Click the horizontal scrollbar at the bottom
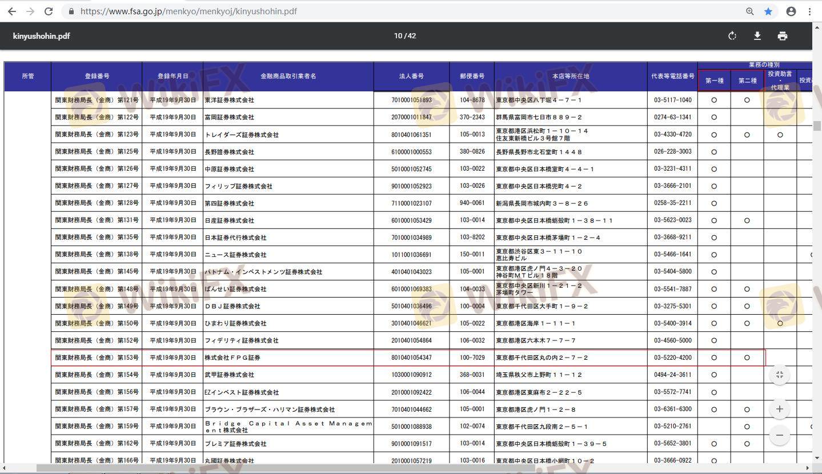This screenshot has height=474, width=822. tap(286, 468)
